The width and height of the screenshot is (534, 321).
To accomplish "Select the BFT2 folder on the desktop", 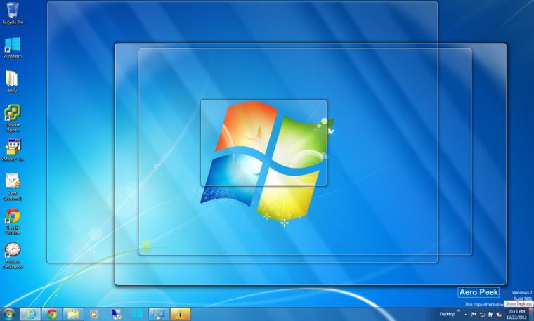I will 12,81.
